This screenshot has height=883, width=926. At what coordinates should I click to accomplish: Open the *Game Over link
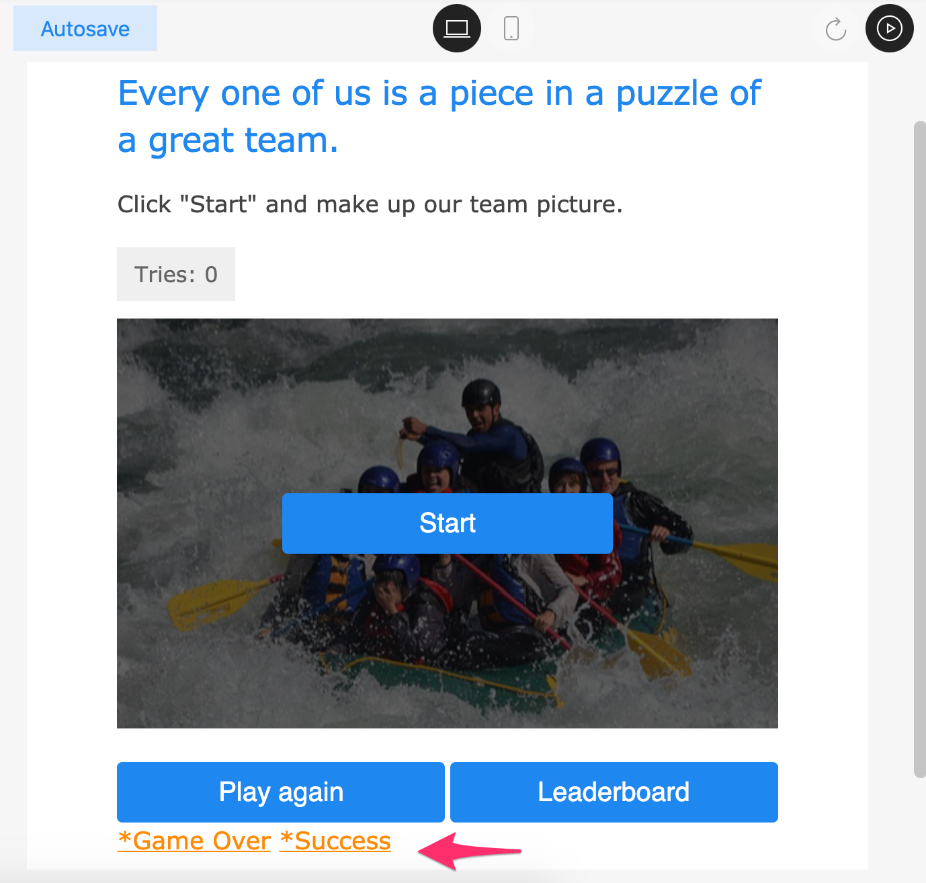pyautogui.click(x=194, y=841)
